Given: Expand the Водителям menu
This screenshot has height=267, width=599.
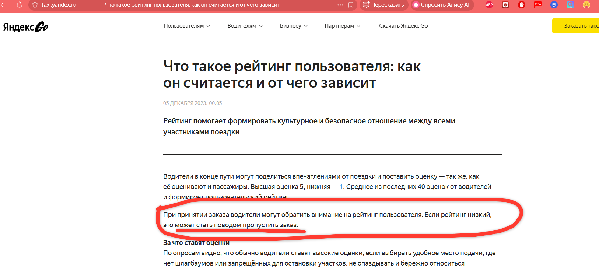Looking at the screenshot, I should point(245,26).
